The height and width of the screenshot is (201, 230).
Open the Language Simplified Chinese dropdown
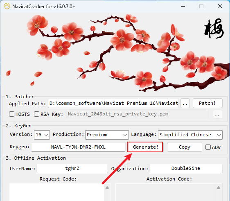(190, 135)
